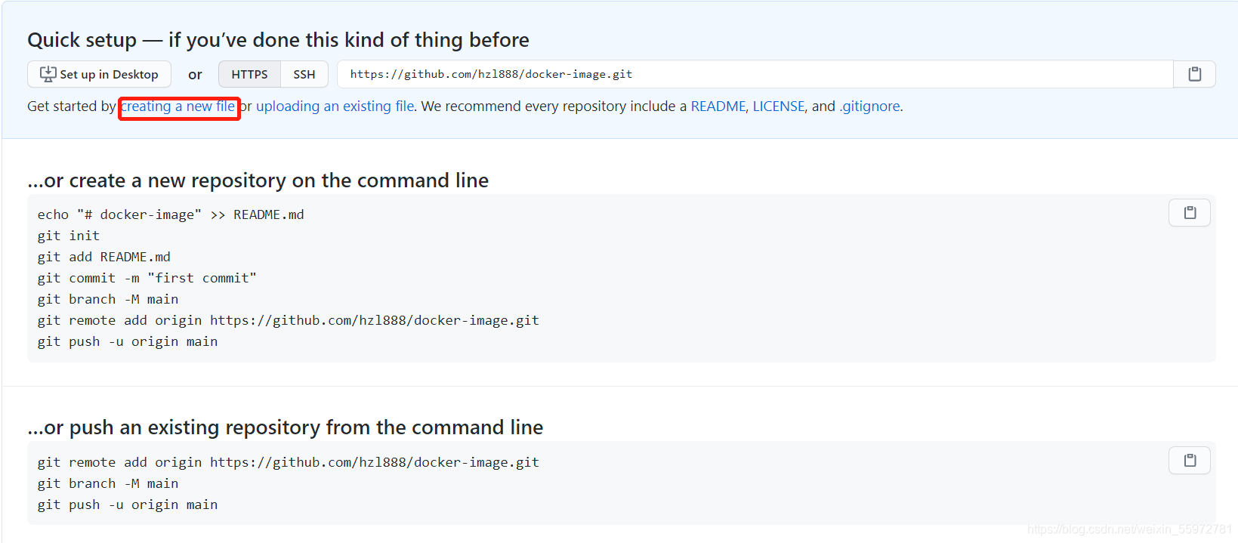Click the git init command line
Image resolution: width=1238 pixels, height=543 pixels.
69,236
